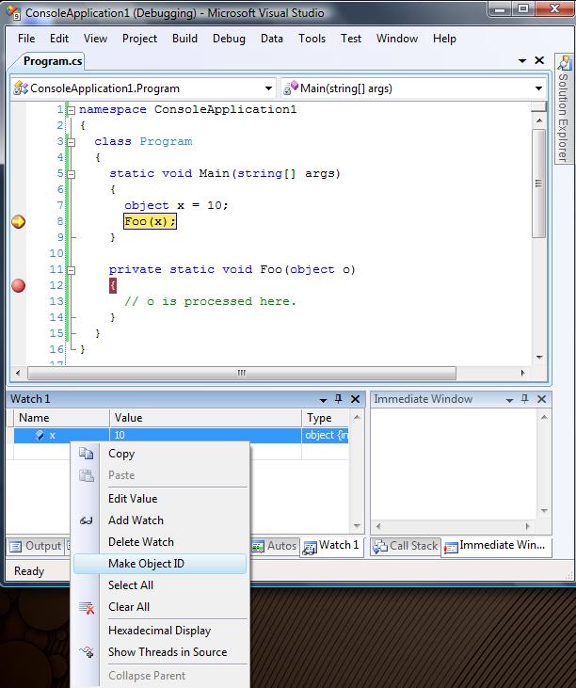Click the split bar handle above editor scrollbar
This screenshot has width=576, height=688.
pos(539,106)
